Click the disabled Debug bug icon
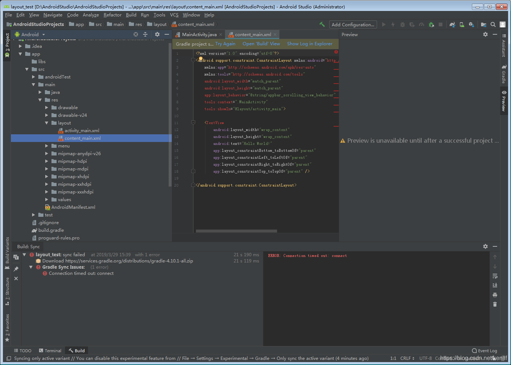This screenshot has height=365, width=511. pyautogui.click(x=403, y=24)
